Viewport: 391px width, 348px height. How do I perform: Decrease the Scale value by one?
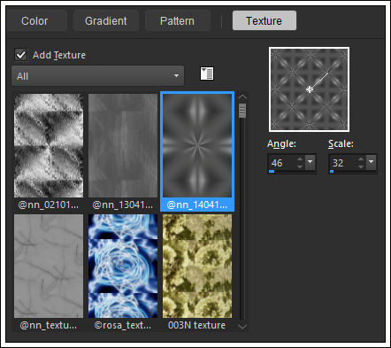361,166
